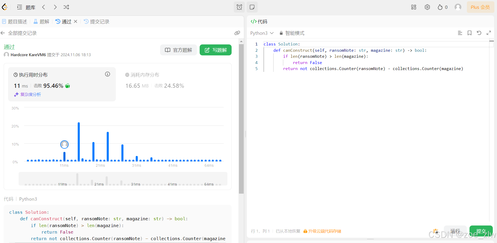Click the 行 1, 列 1 cursor status
The image size is (497, 243).
[260, 231]
